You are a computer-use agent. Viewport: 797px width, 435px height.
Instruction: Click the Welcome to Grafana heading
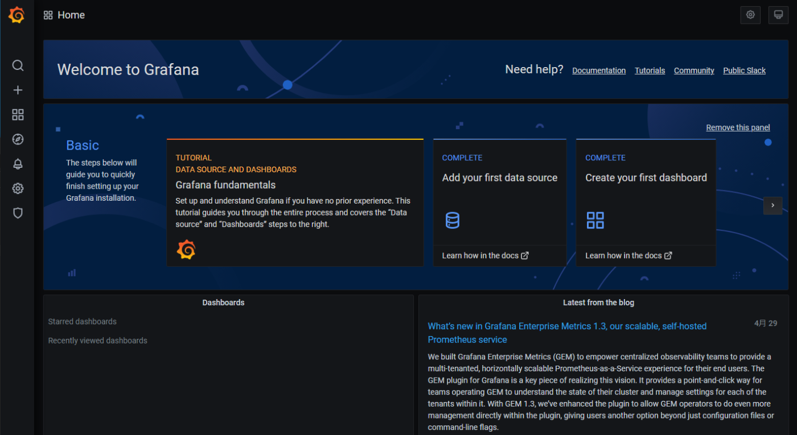[x=128, y=70]
